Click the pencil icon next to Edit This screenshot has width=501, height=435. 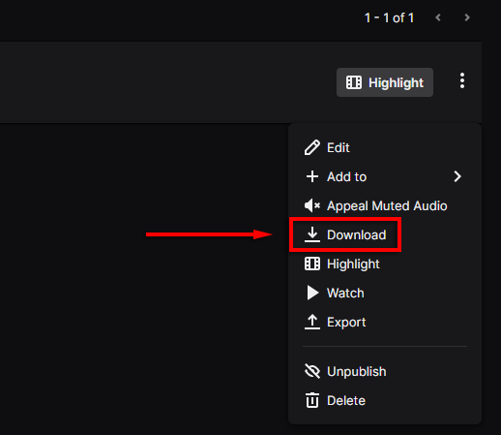(312, 147)
